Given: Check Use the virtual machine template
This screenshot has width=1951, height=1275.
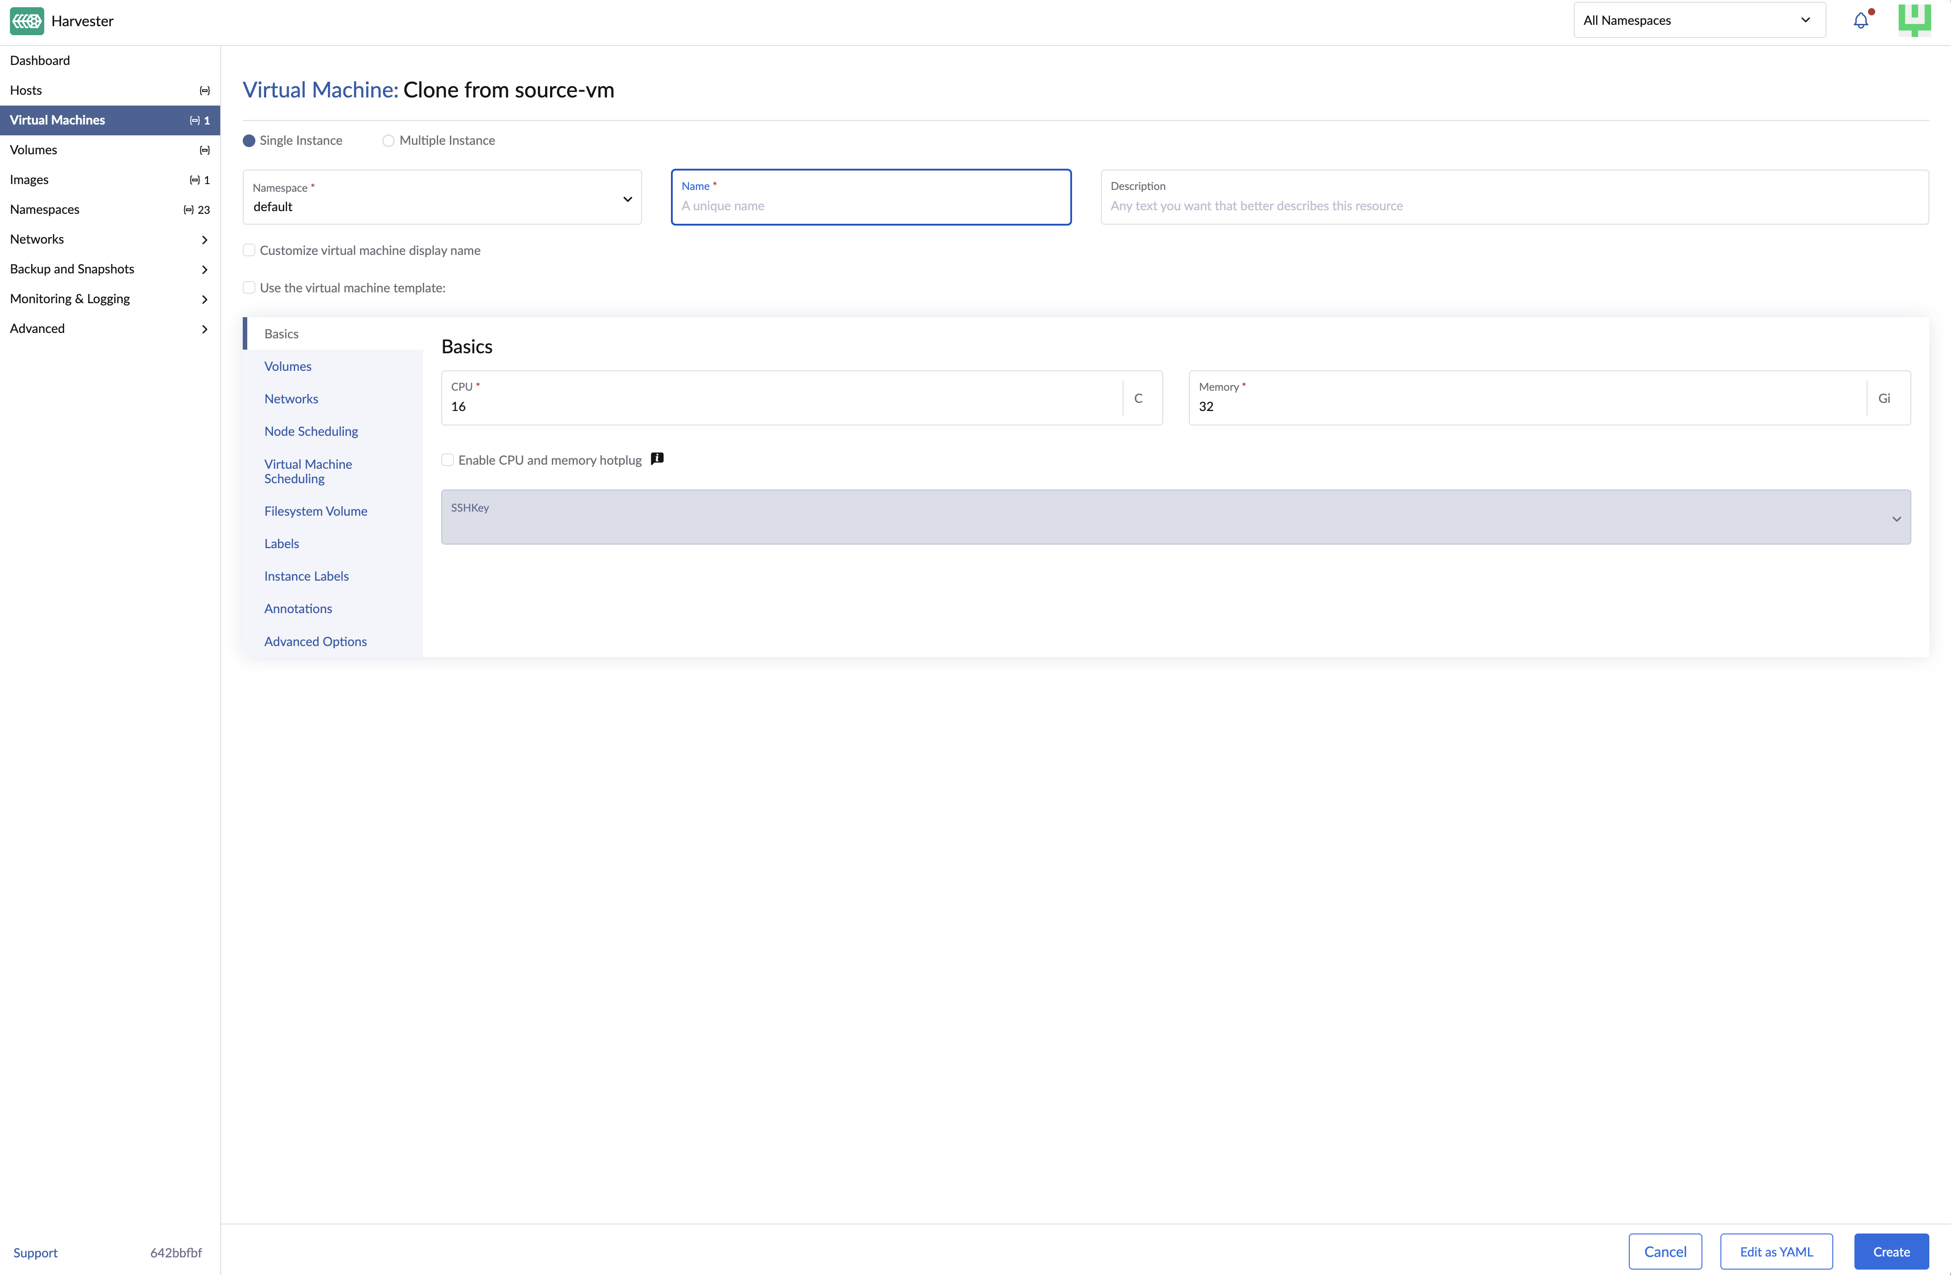Looking at the screenshot, I should click(249, 288).
